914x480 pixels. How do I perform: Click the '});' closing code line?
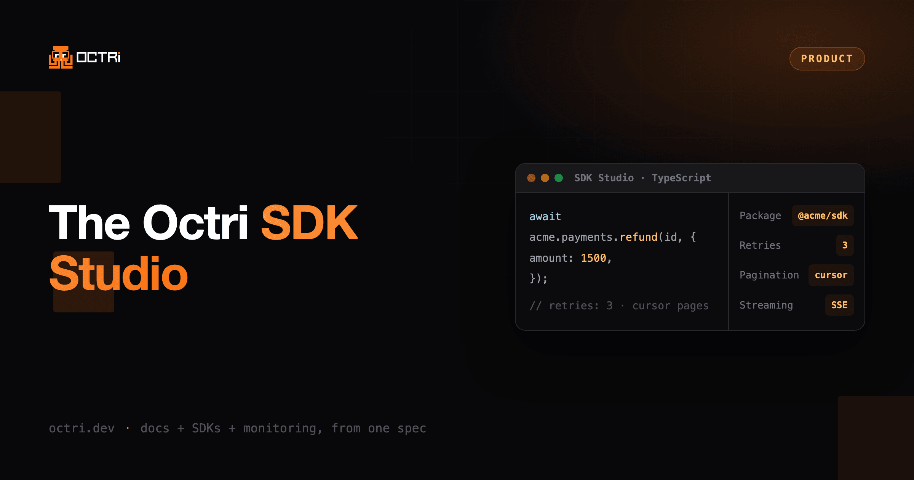pyautogui.click(x=538, y=278)
